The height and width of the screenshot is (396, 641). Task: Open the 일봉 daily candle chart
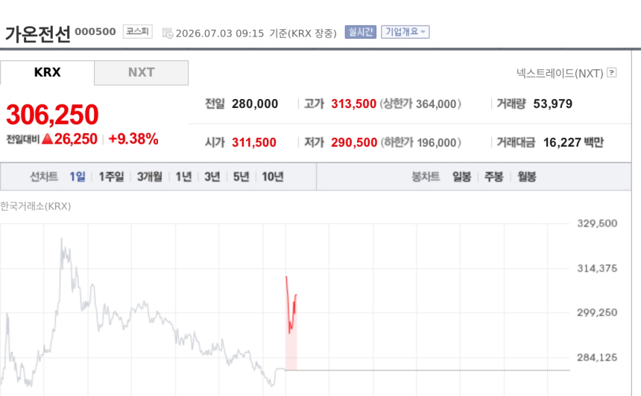[x=461, y=176]
